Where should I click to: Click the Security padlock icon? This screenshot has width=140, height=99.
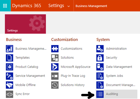coord(100,58)
